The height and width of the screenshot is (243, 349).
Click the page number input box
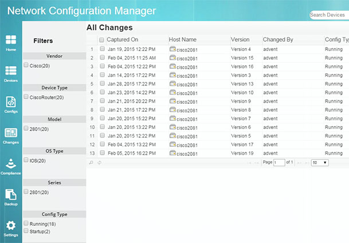pyautogui.click(x=279, y=163)
